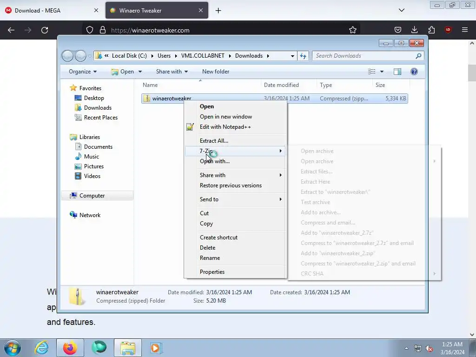Launch Internet Explorer from the taskbar
The width and height of the screenshot is (476, 357).
click(x=41, y=348)
